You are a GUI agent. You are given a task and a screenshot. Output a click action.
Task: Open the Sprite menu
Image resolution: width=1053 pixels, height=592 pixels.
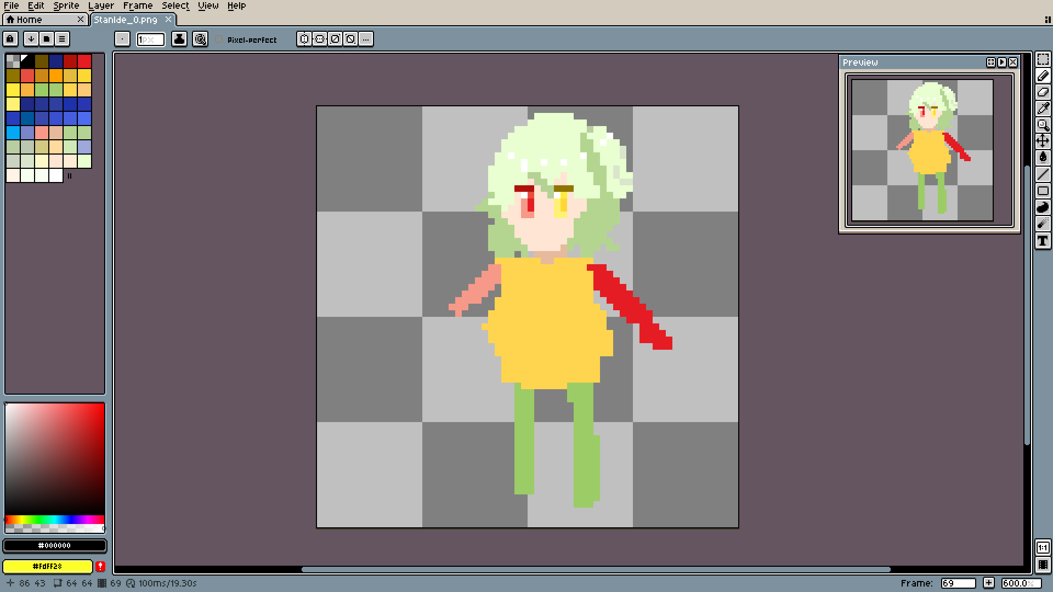[66, 5]
